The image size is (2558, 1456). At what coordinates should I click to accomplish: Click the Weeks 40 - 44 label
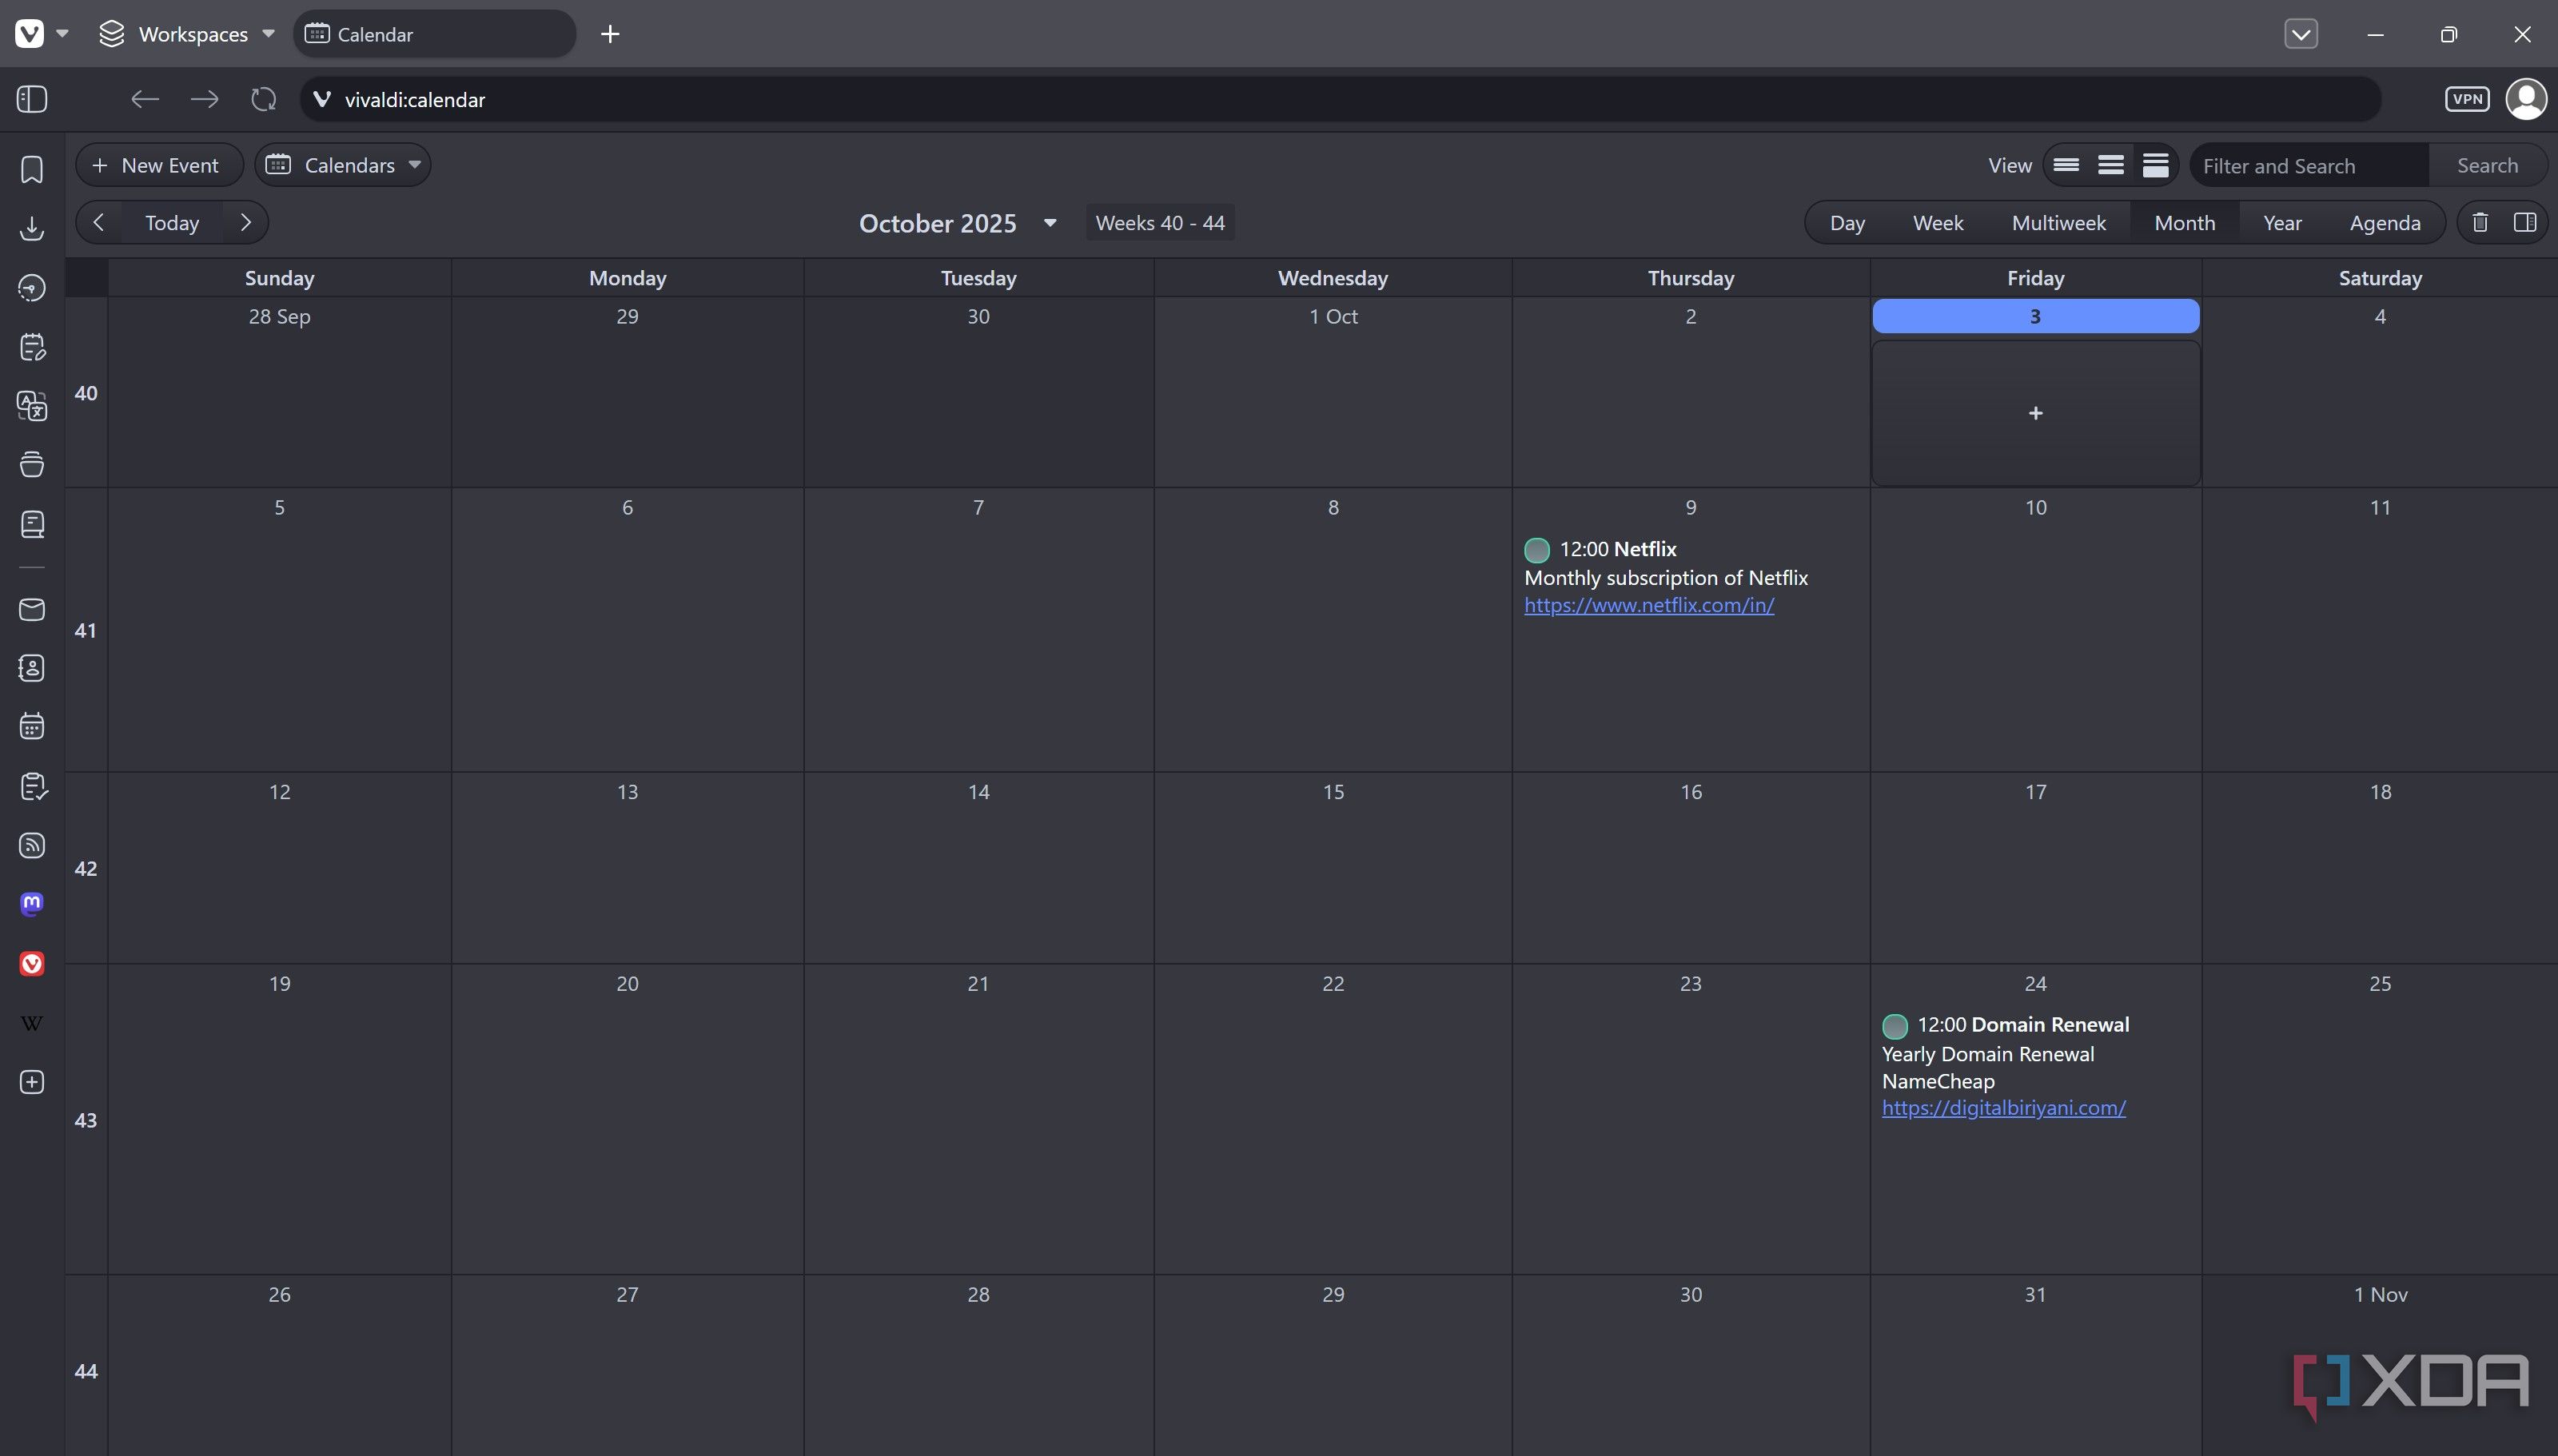click(1160, 222)
